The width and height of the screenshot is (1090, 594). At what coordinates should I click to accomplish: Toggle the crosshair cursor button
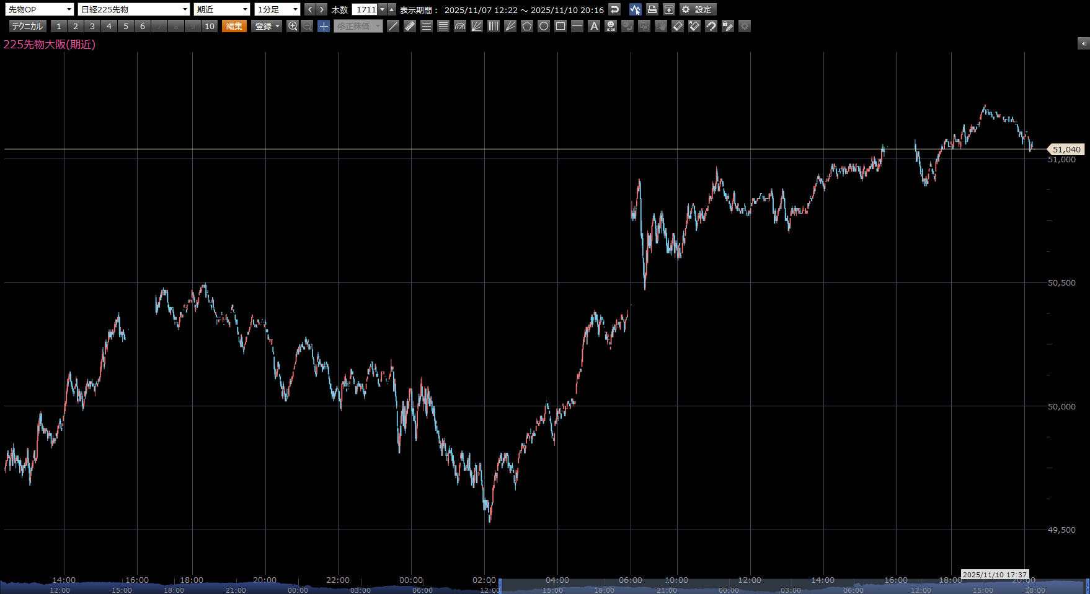pyautogui.click(x=324, y=26)
